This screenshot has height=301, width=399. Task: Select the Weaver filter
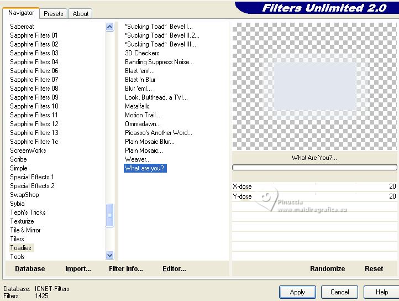click(x=138, y=159)
